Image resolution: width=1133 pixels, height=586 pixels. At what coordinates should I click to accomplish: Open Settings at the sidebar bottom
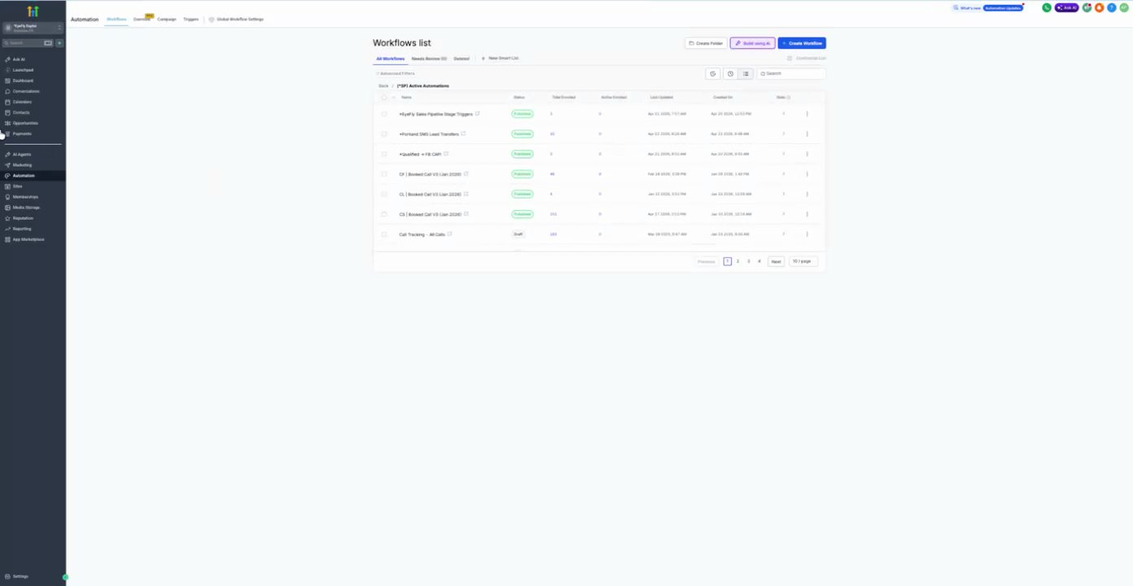coord(20,576)
